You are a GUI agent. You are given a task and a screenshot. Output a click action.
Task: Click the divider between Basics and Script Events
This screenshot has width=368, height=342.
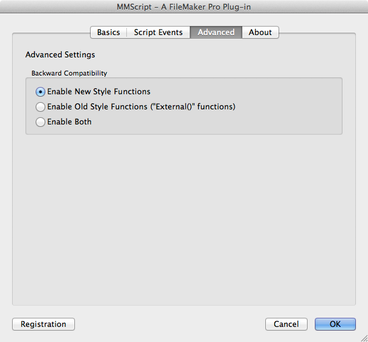[x=127, y=33]
